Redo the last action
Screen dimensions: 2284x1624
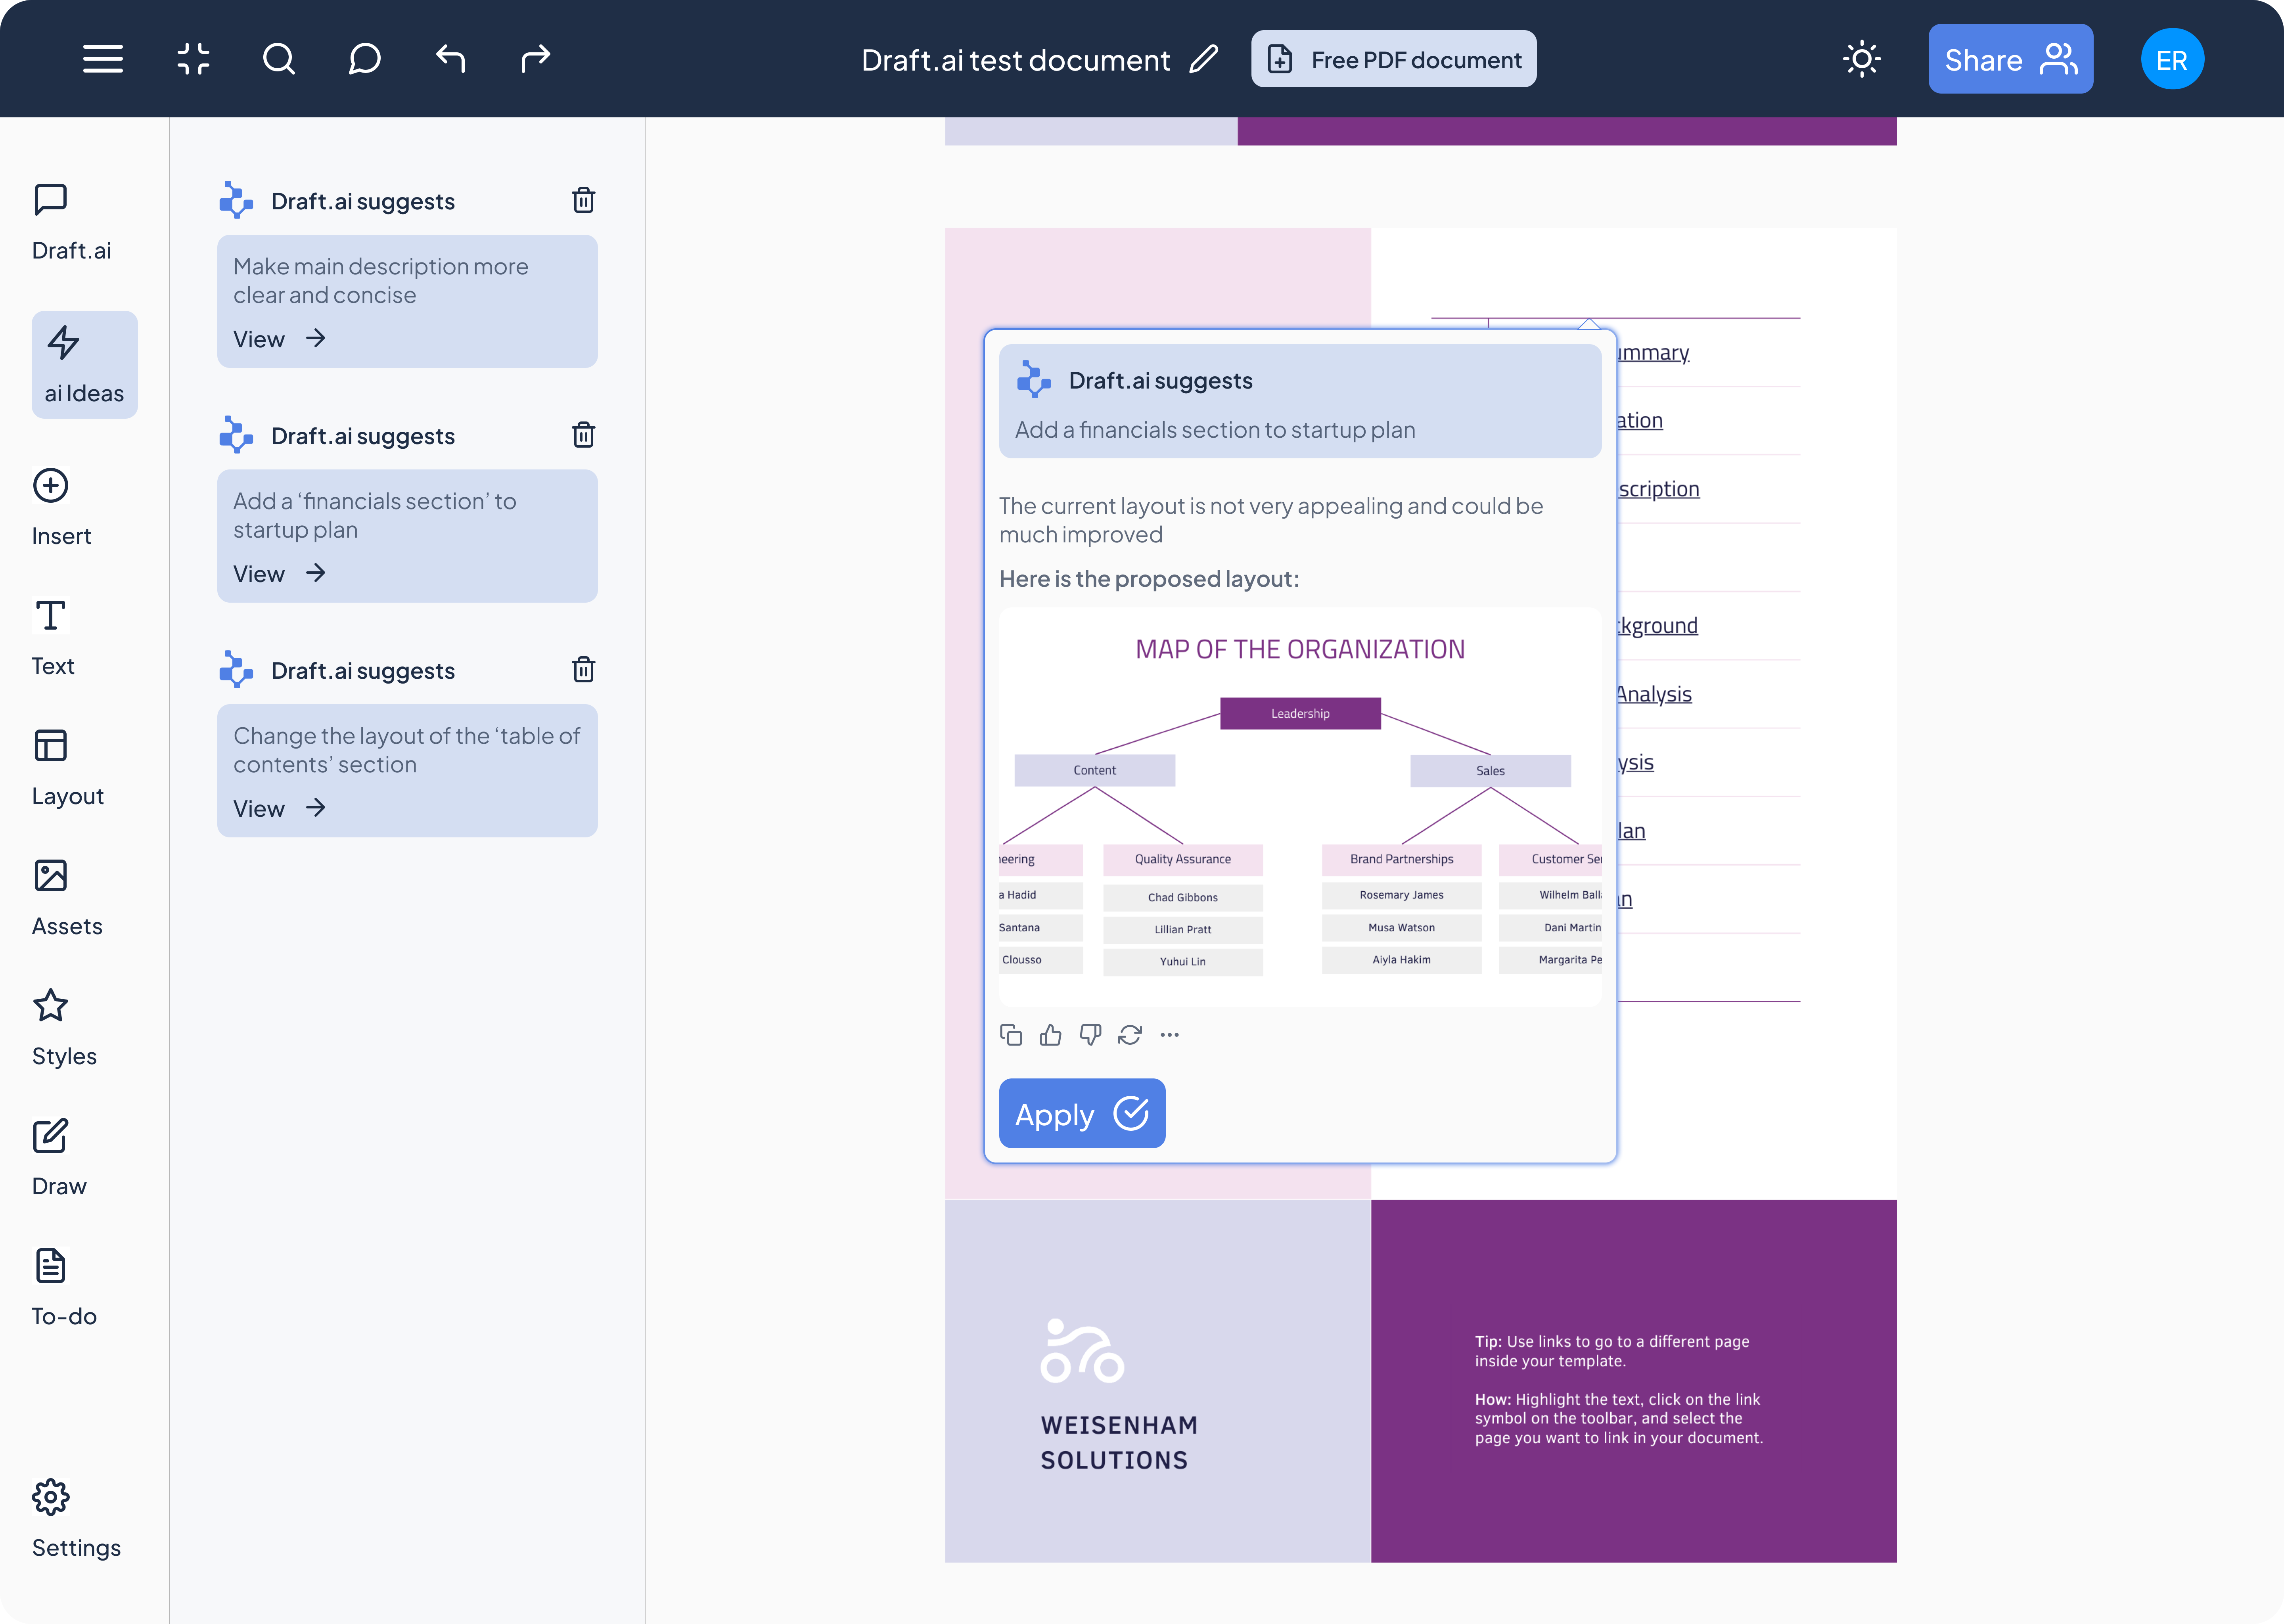tap(536, 59)
